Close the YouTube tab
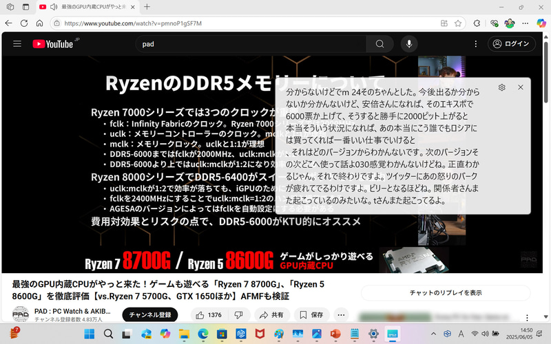 tap(133, 7)
